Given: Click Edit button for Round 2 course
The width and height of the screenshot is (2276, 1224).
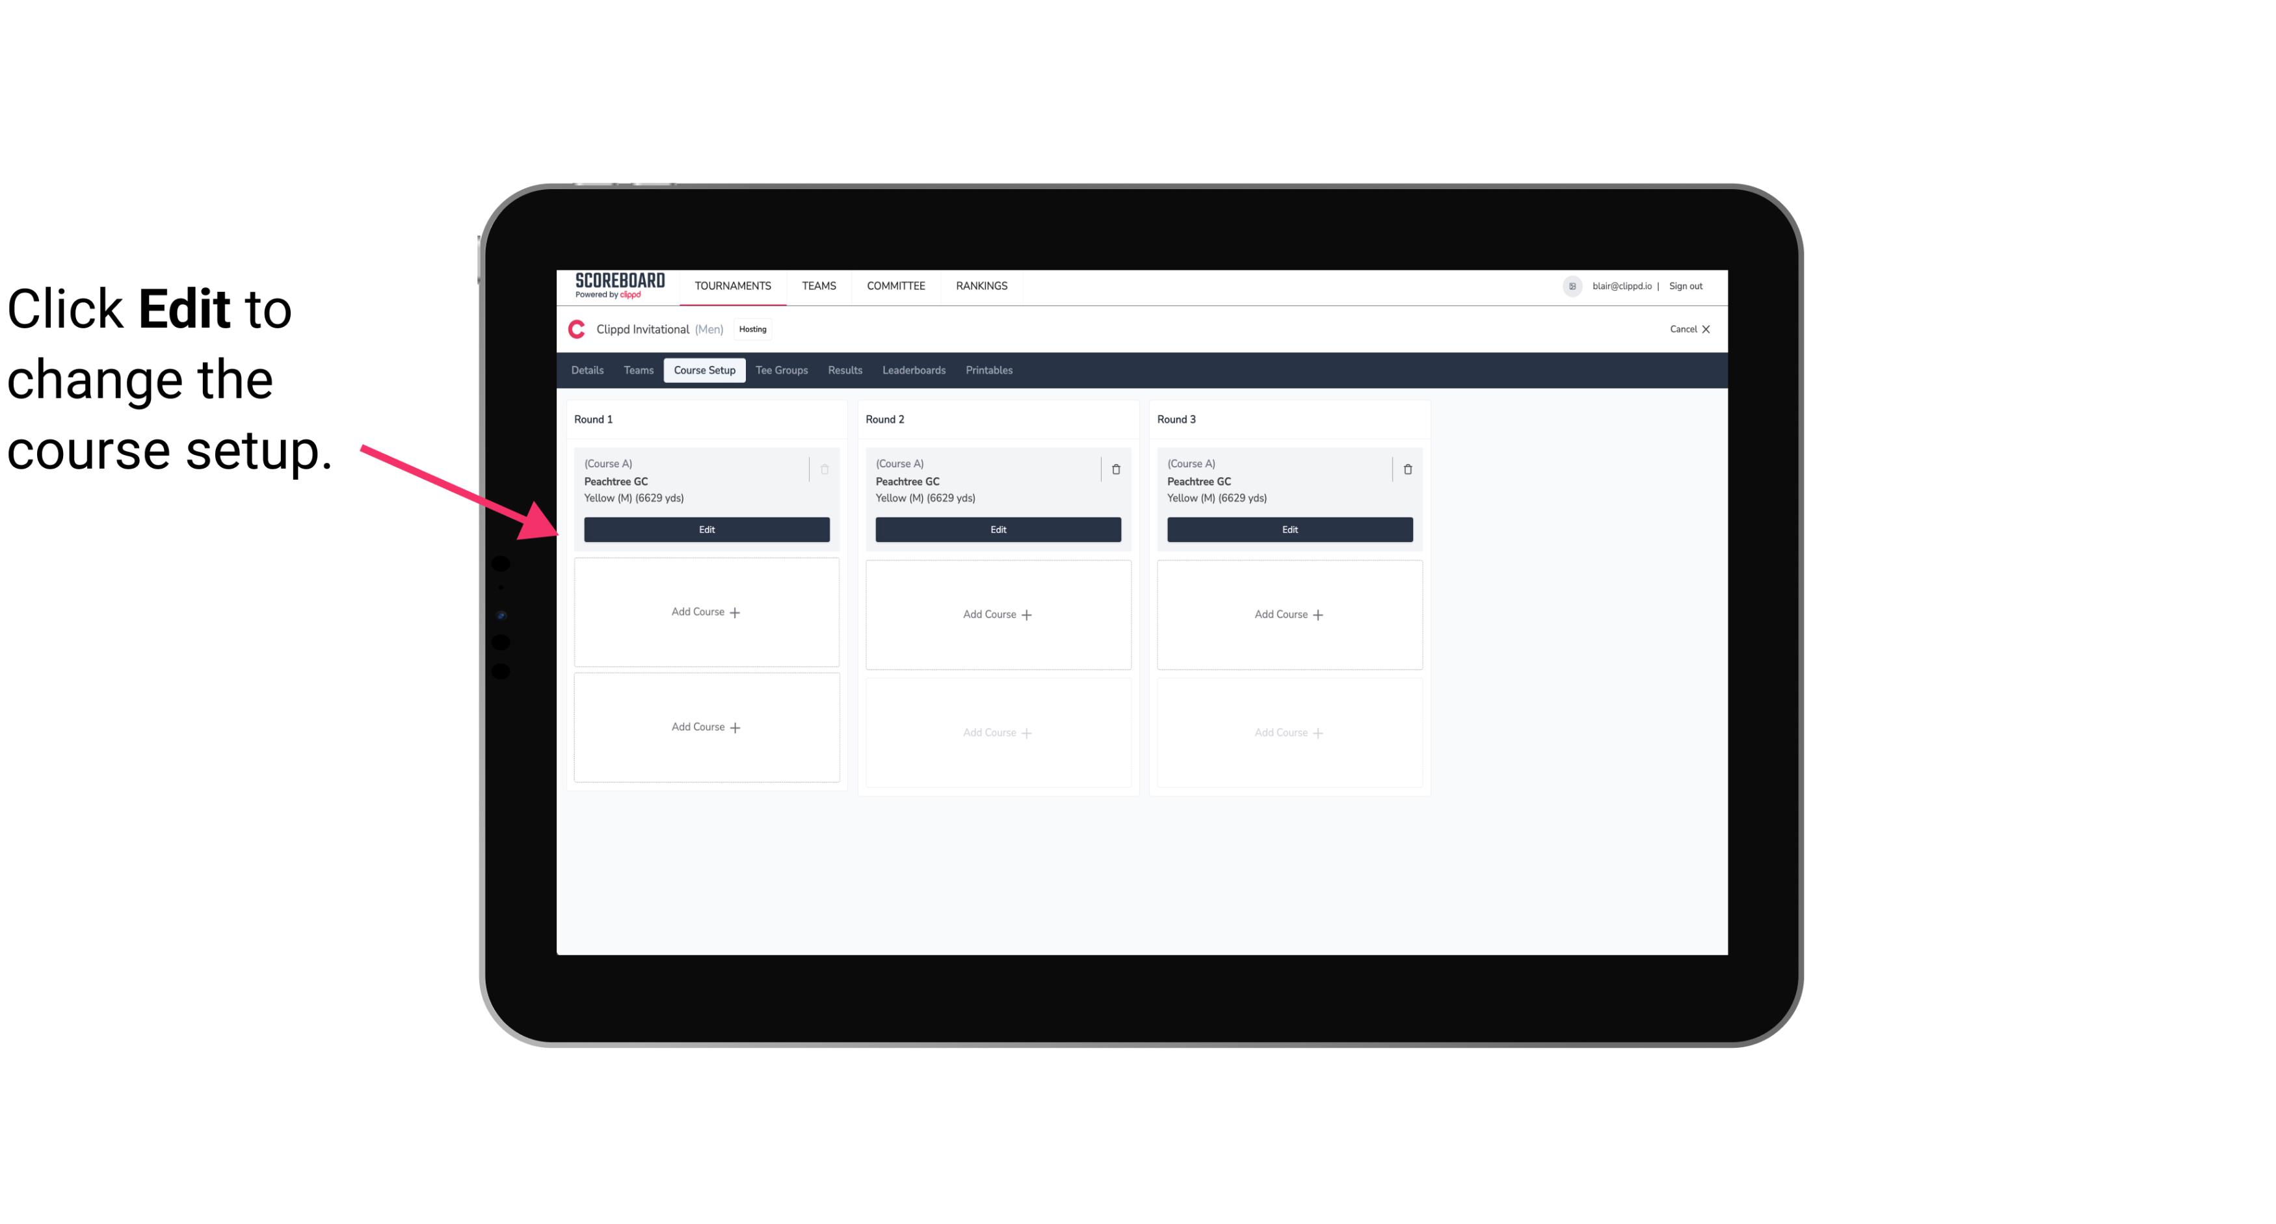Looking at the screenshot, I should pos(996,528).
